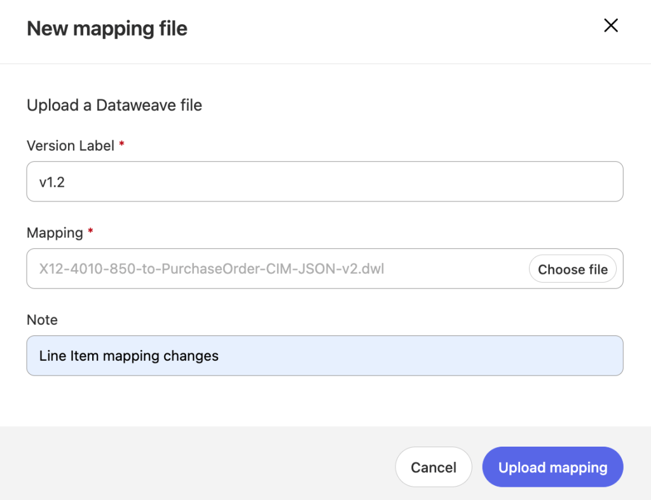Click the 'Mapping' field label
The height and width of the screenshot is (500, 651).
pyautogui.click(x=55, y=233)
